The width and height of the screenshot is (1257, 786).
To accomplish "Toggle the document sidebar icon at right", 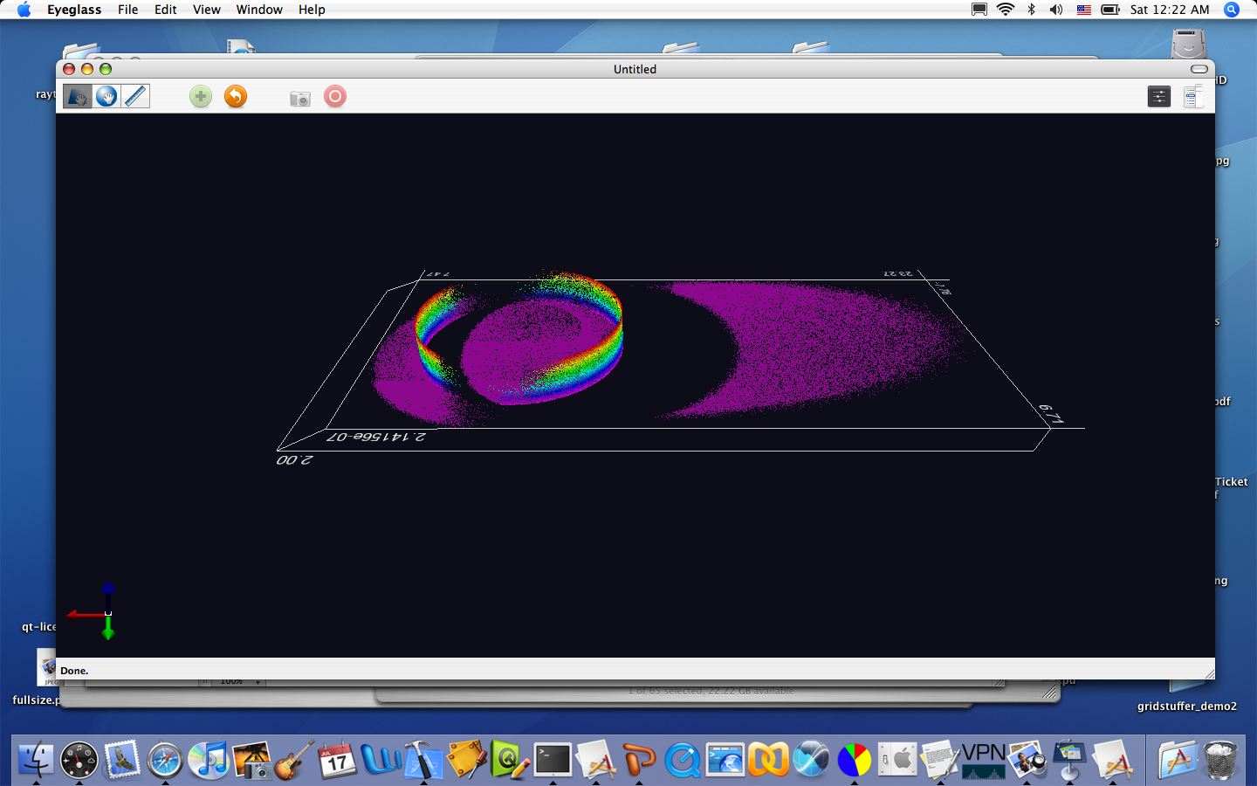I will tap(1192, 96).
